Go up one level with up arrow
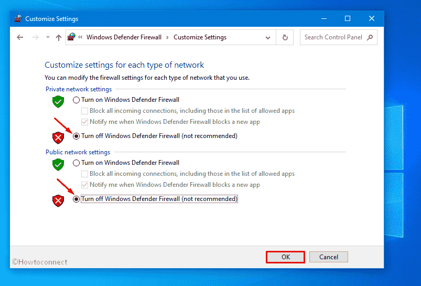421x286 pixels. point(59,37)
